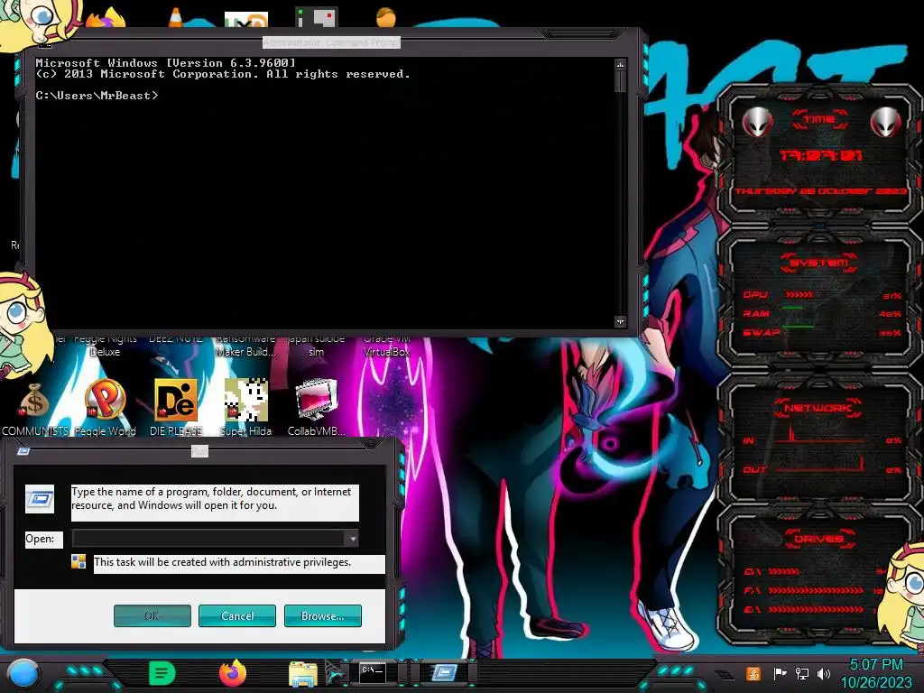Click the RAM usage bar
Image resolution: width=924 pixels, height=693 pixels.
[x=792, y=309]
